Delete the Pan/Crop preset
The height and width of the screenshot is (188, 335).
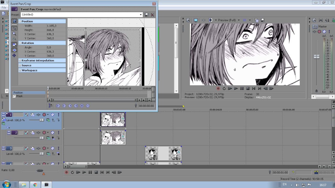(x=153, y=15)
